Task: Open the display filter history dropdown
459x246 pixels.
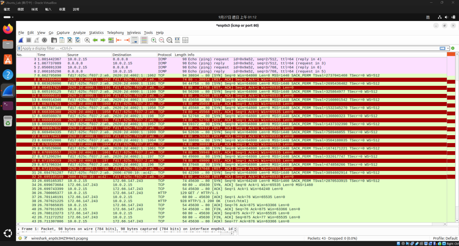Action: pos(448,48)
